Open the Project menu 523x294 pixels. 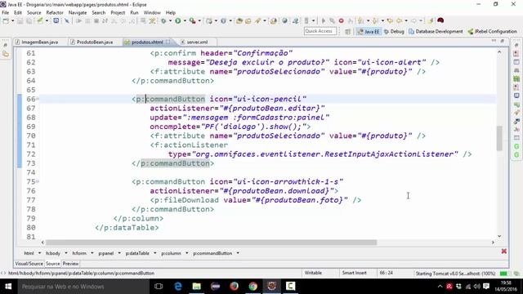coord(118,13)
